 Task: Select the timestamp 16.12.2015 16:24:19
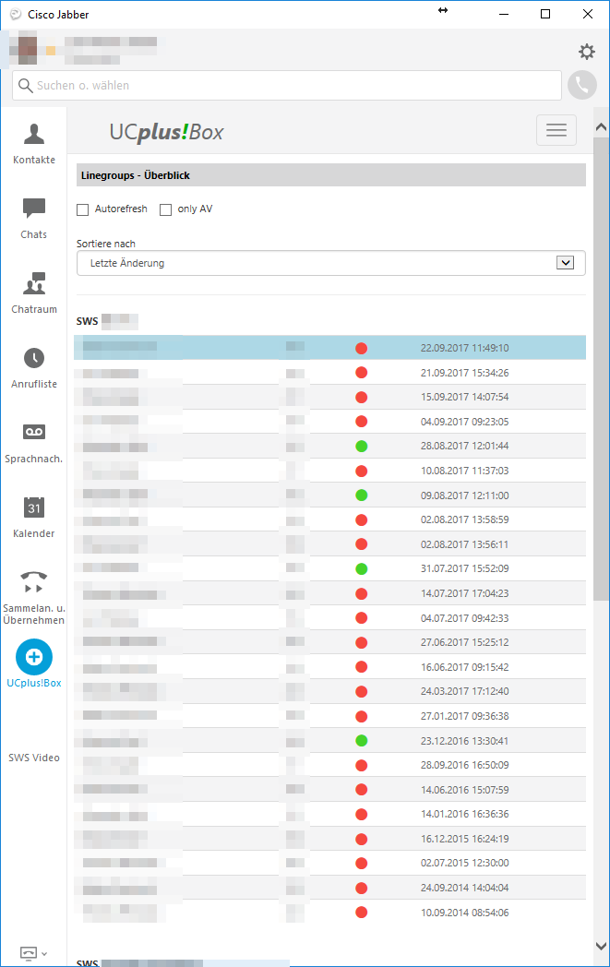(464, 839)
